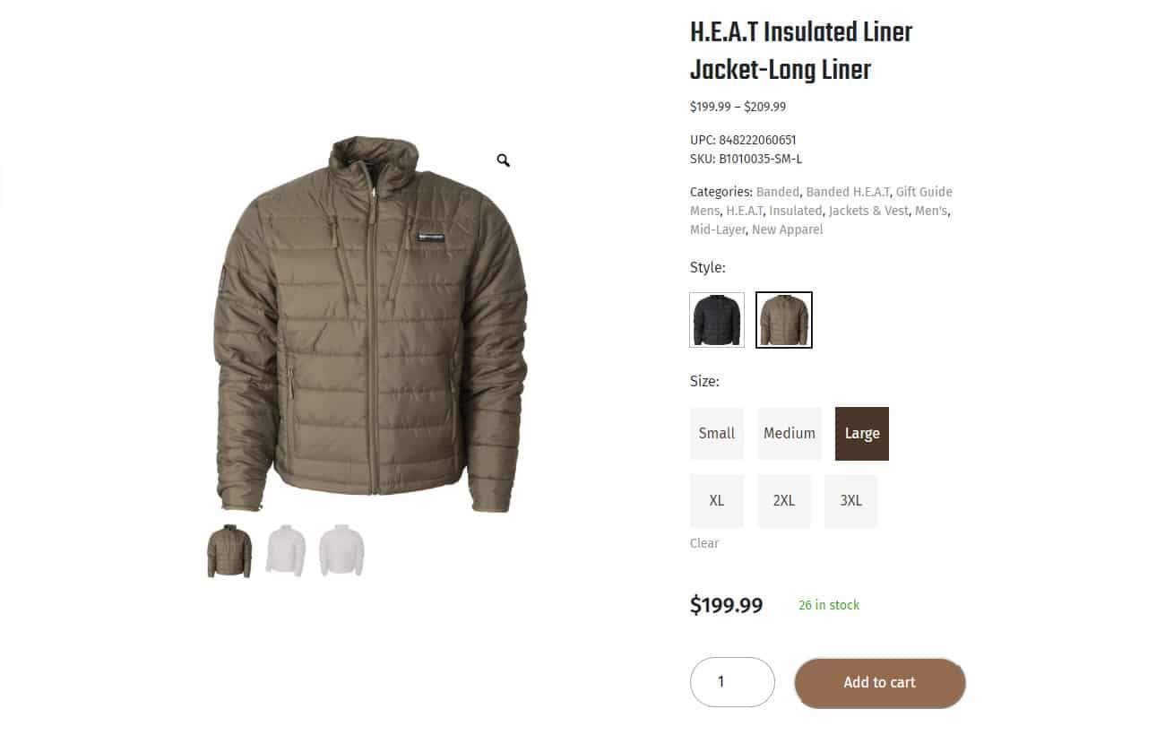Click the quantity input field
Image resolution: width=1165 pixels, height=735 pixels.
pos(732,682)
